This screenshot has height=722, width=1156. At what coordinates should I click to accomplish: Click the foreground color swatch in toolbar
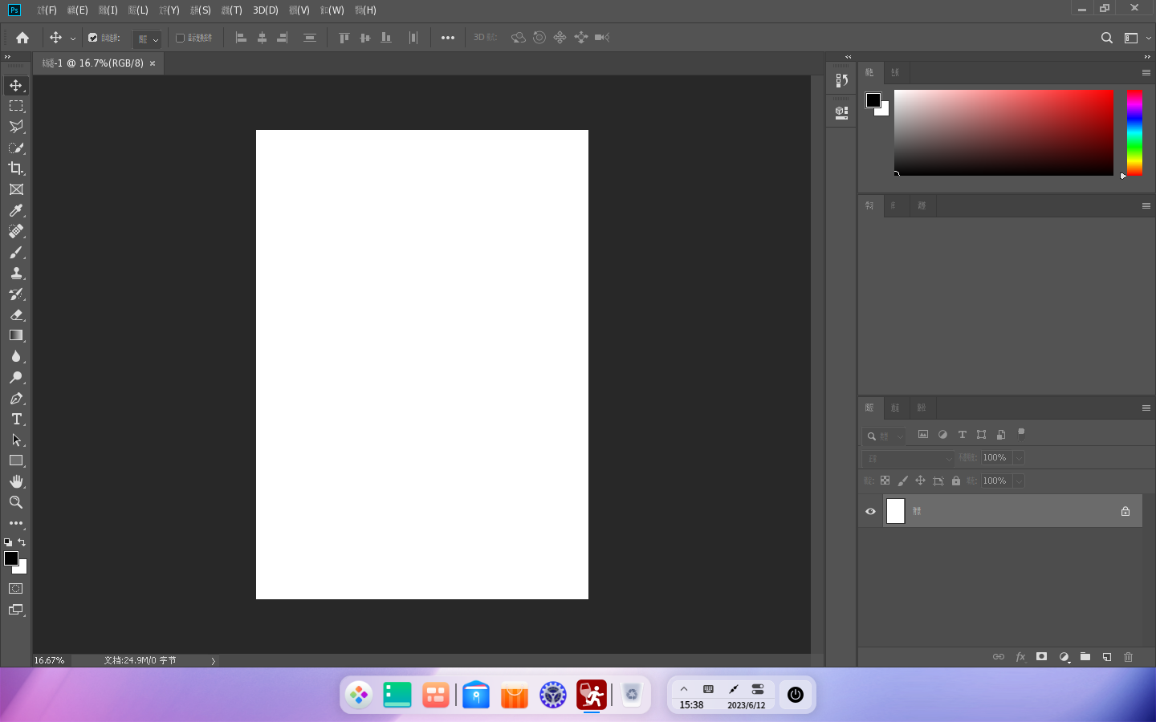(11, 558)
